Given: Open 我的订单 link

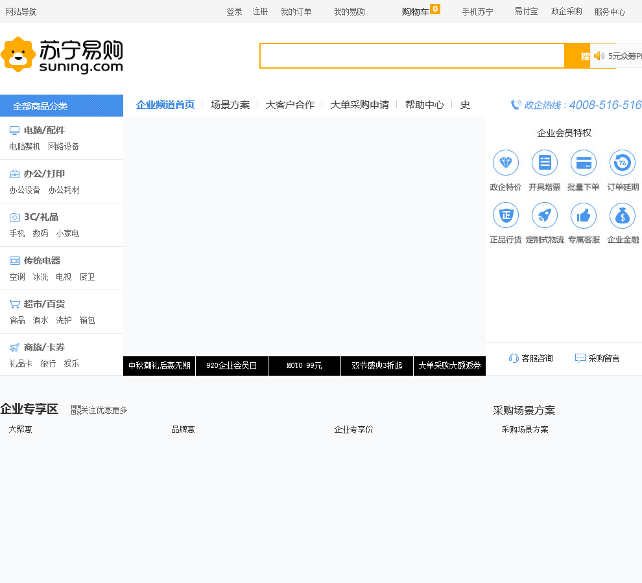Looking at the screenshot, I should point(296,12).
